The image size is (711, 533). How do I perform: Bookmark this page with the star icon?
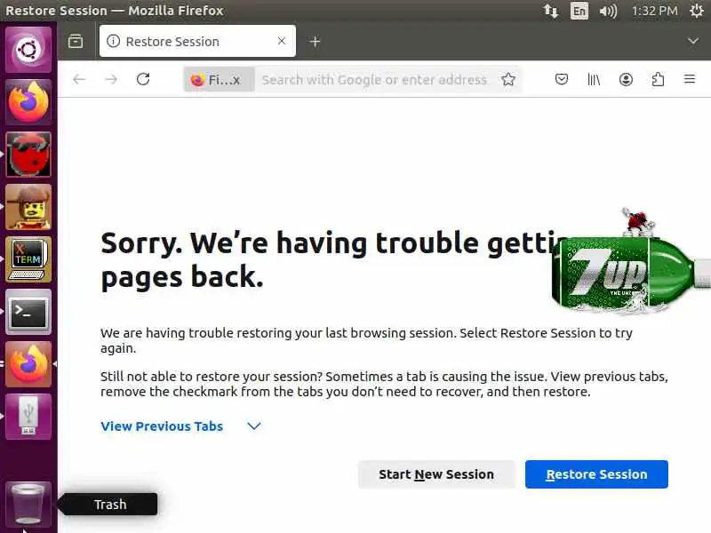point(508,79)
